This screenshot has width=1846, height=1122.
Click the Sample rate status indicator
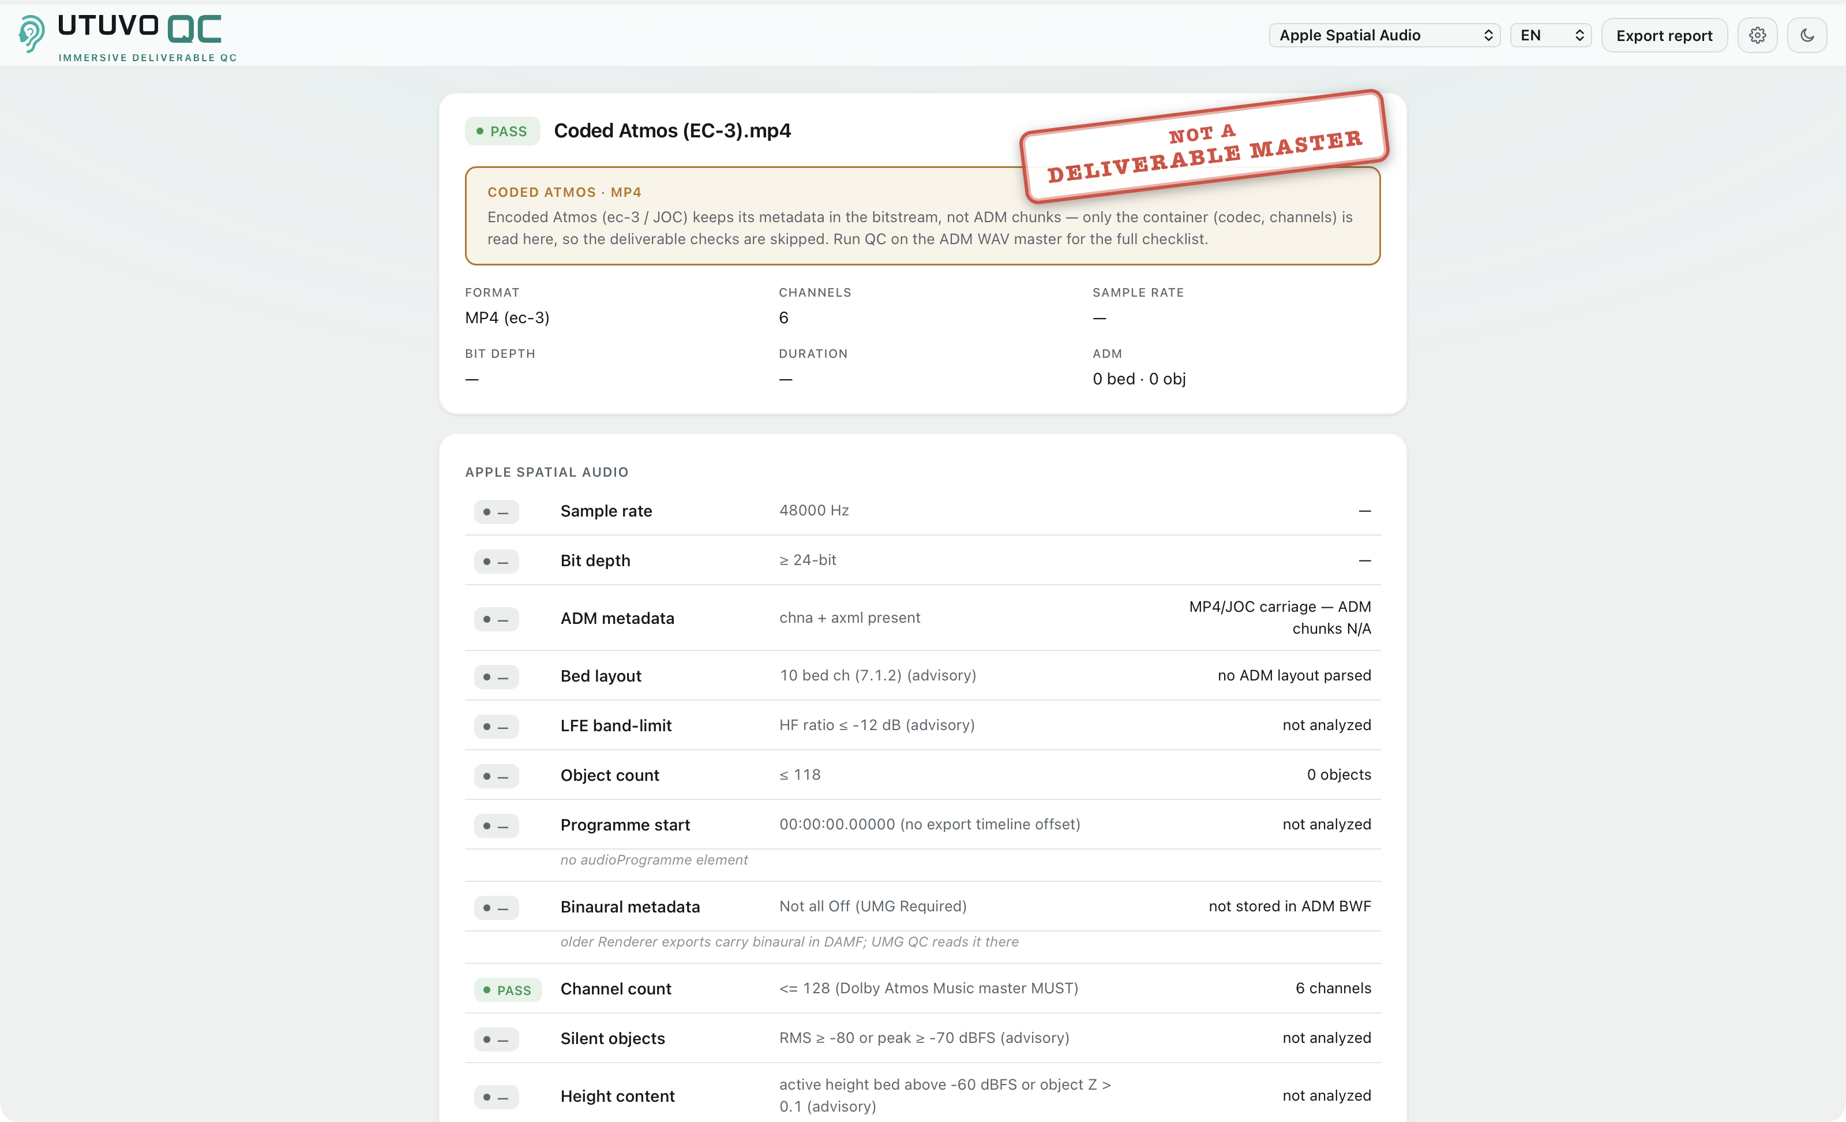[496, 512]
